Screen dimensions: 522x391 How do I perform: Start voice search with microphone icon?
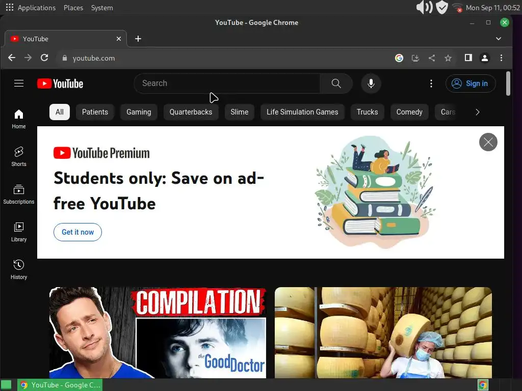[371, 83]
